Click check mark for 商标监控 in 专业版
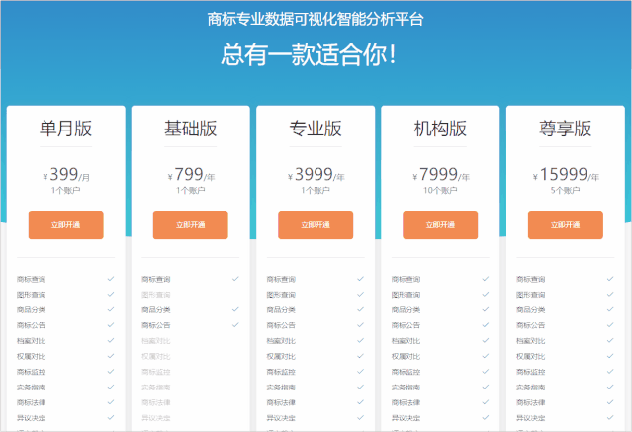Viewport: 632px width, 432px height. pyautogui.click(x=360, y=371)
